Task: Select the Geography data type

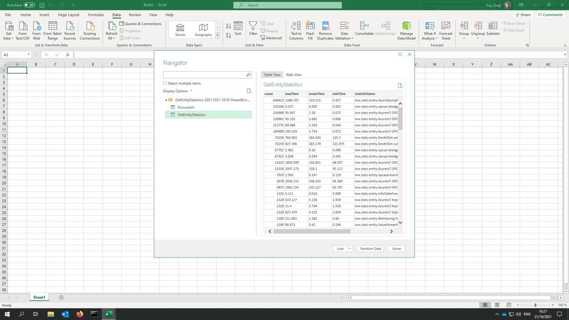Action: [203, 30]
